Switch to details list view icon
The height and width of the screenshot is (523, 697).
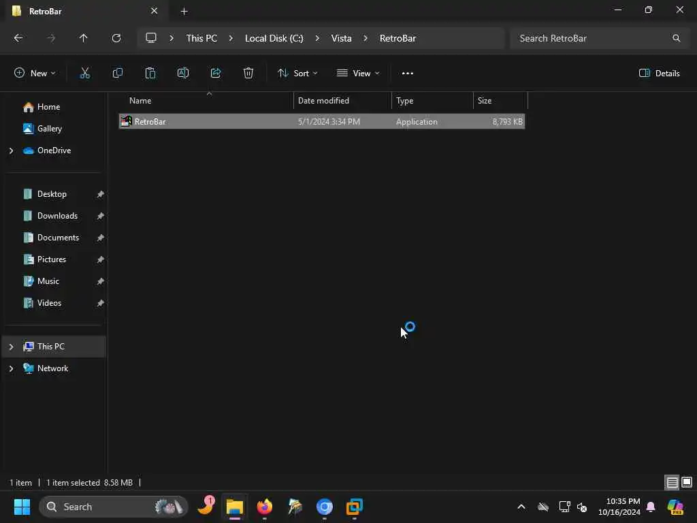coord(672,482)
